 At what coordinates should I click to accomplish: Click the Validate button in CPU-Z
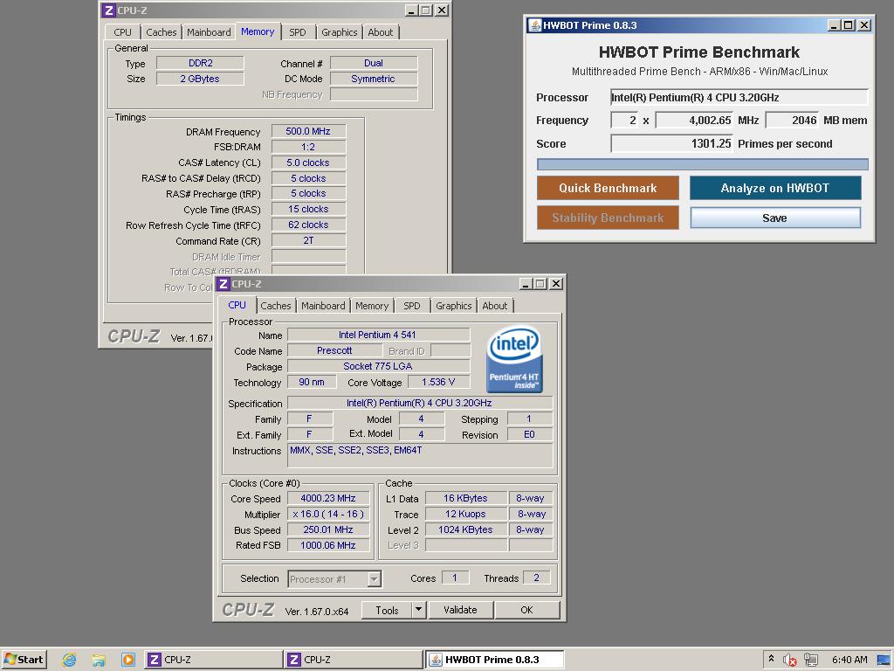click(x=460, y=609)
